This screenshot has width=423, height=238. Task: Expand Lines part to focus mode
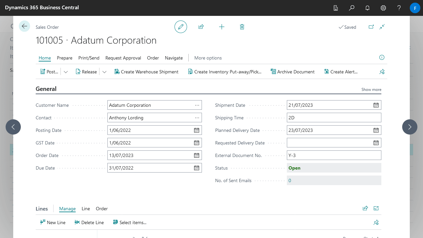coord(376,208)
